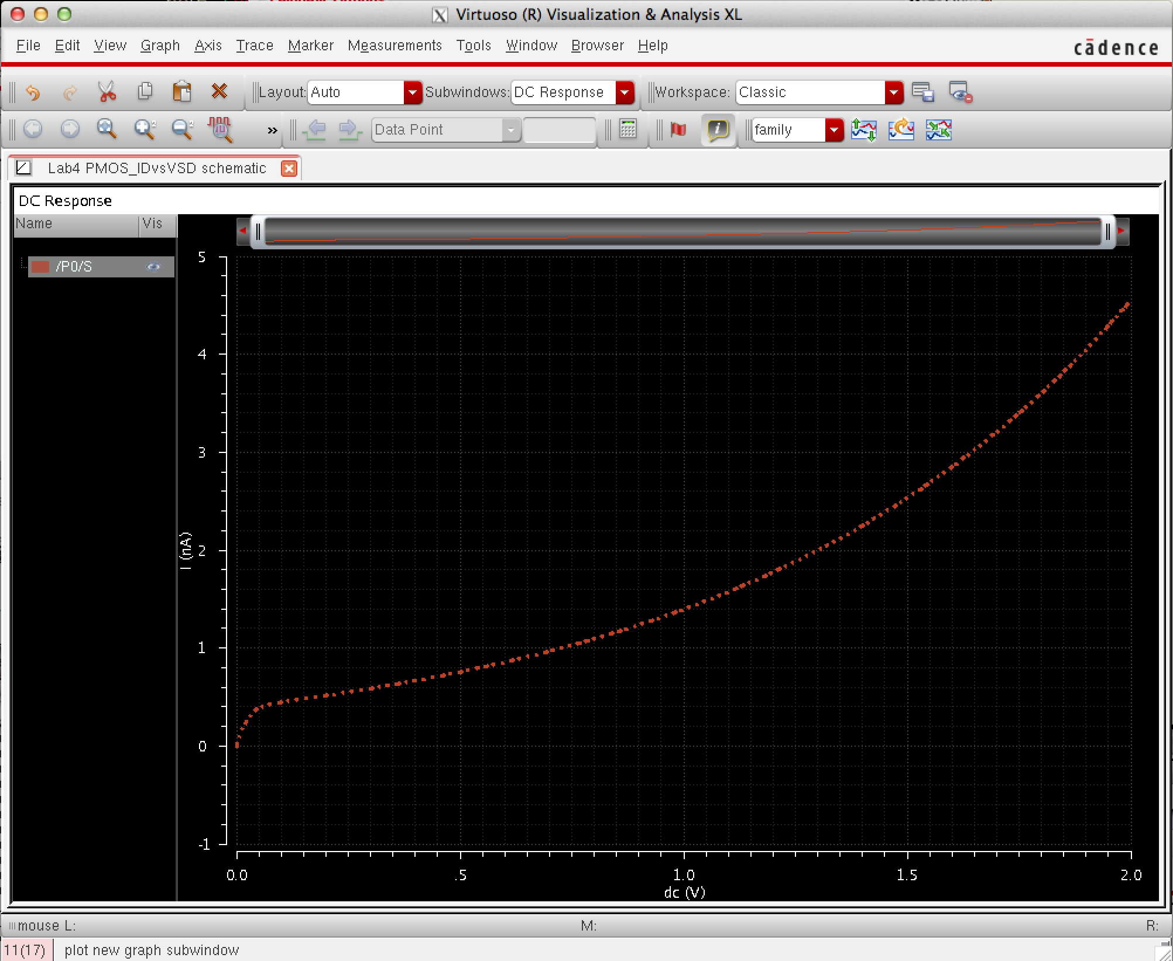Screen dimensions: 1173x961
Task: Click the Cut scissors icon
Action: pyautogui.click(x=107, y=92)
